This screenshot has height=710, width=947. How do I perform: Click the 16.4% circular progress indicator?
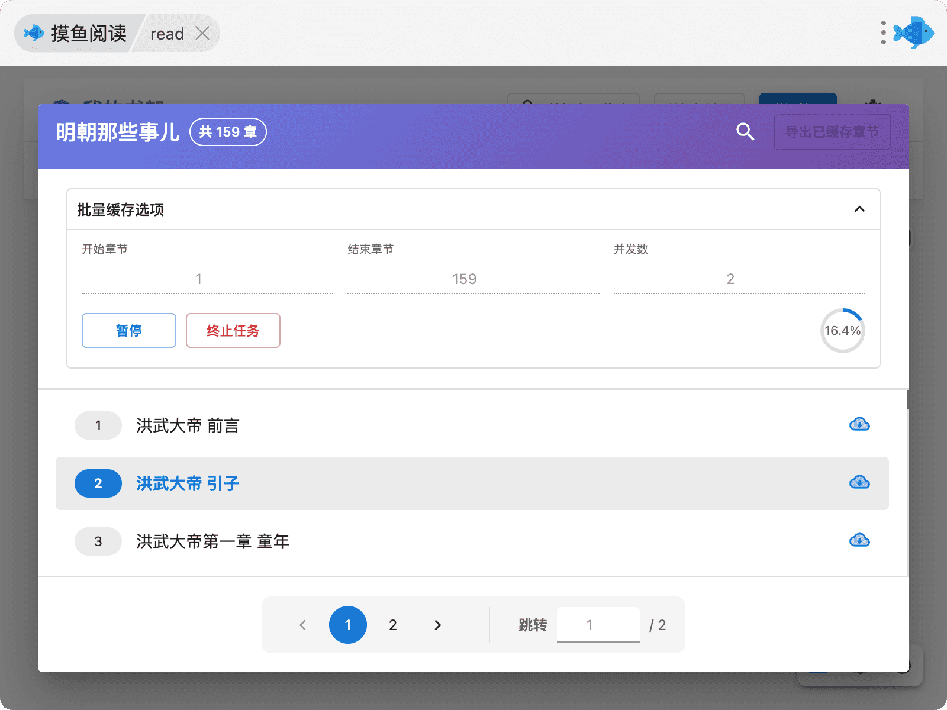tap(842, 331)
